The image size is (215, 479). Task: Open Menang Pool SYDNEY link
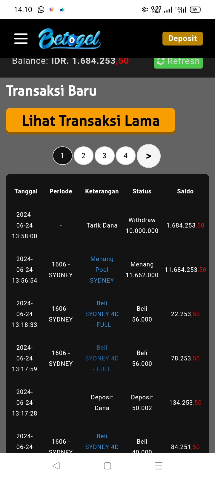tap(102, 270)
